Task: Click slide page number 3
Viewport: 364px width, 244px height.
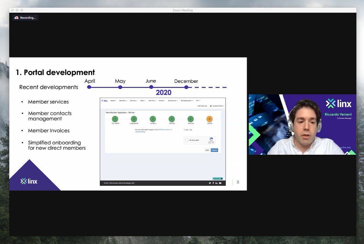Action: [238, 182]
